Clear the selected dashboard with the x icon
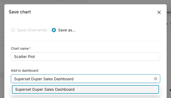 [156, 79]
